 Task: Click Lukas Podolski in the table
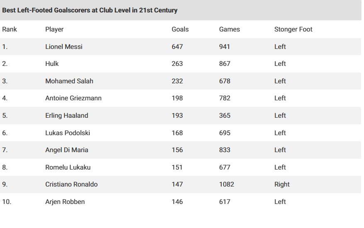click(68, 133)
